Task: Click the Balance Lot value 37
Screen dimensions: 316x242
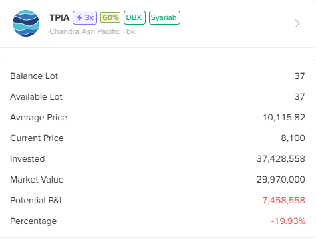Action: coord(299,76)
